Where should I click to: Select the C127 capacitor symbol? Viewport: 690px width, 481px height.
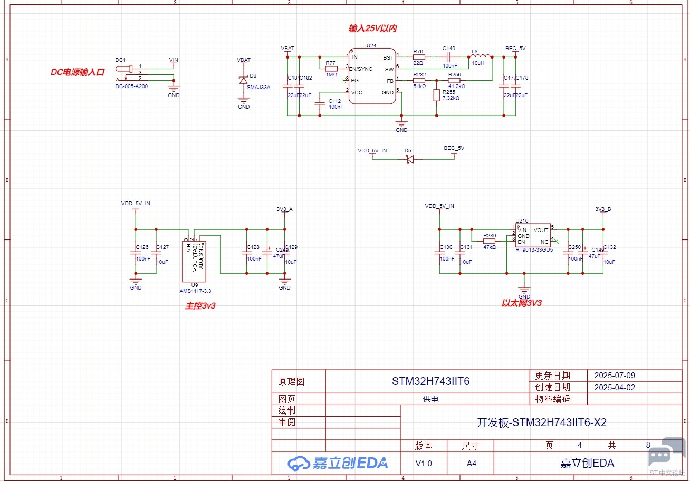[156, 253]
